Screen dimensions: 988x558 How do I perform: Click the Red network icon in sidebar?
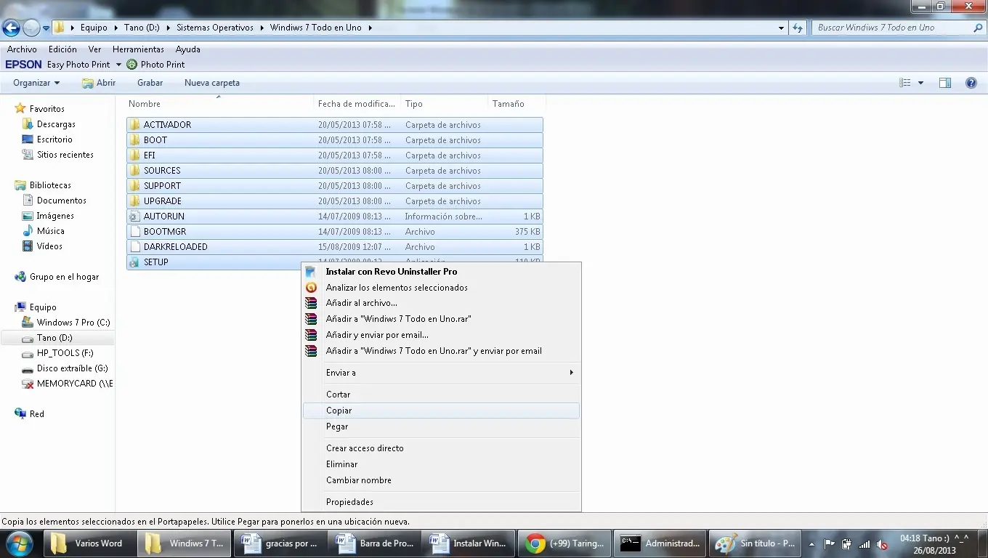20,414
